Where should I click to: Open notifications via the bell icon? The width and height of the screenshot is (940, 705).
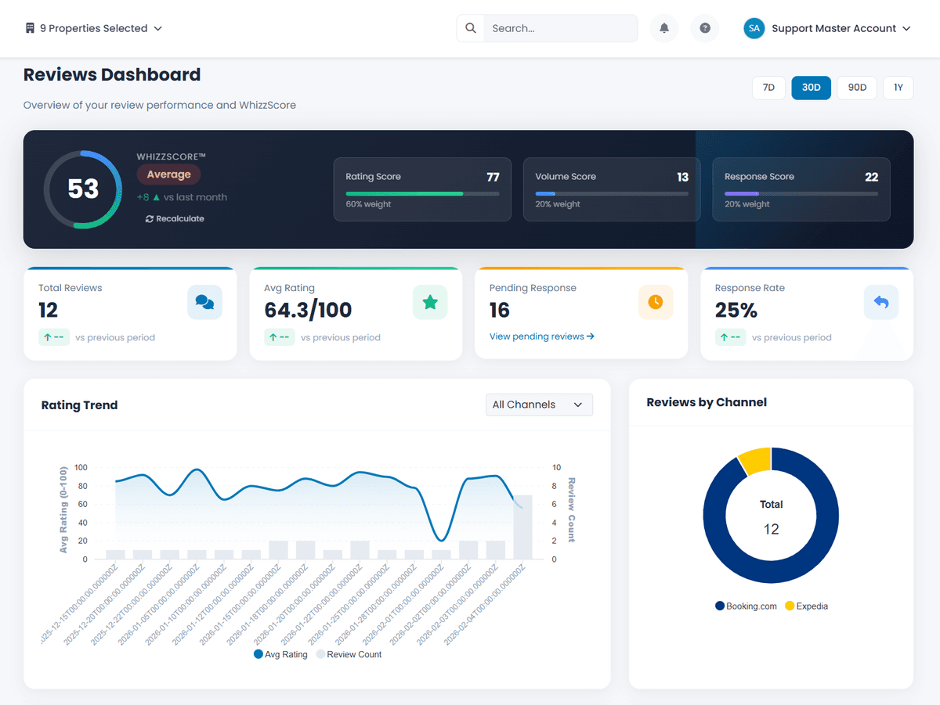(663, 28)
